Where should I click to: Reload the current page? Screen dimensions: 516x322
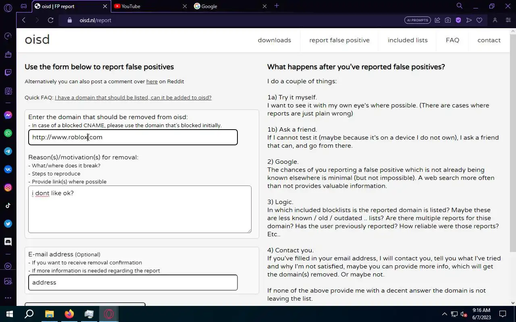pos(50,20)
